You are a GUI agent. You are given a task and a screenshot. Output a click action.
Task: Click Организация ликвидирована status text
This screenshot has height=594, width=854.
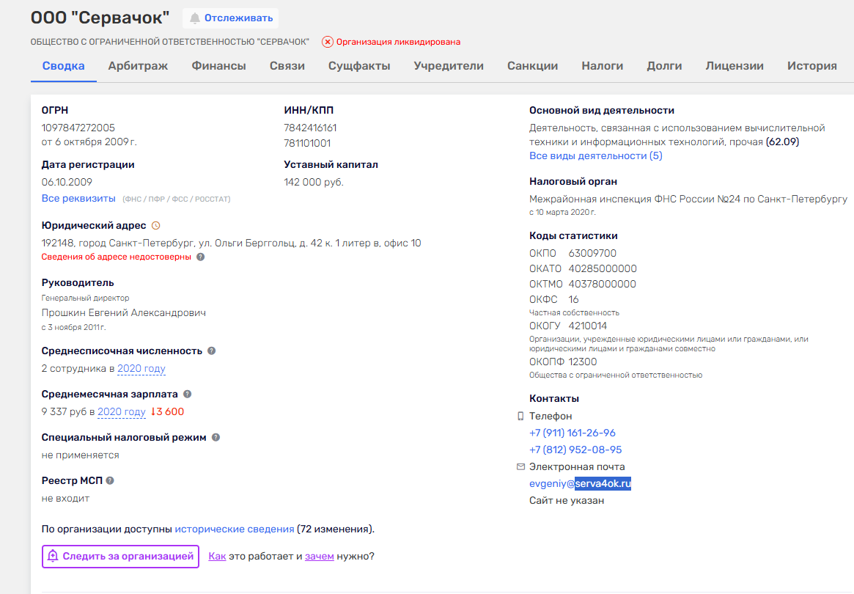click(398, 42)
